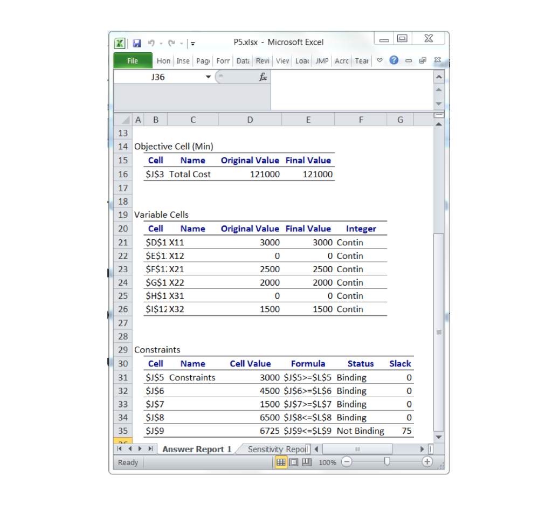Click the 100% zoom level button
This screenshot has width=552, height=512.
[327, 462]
